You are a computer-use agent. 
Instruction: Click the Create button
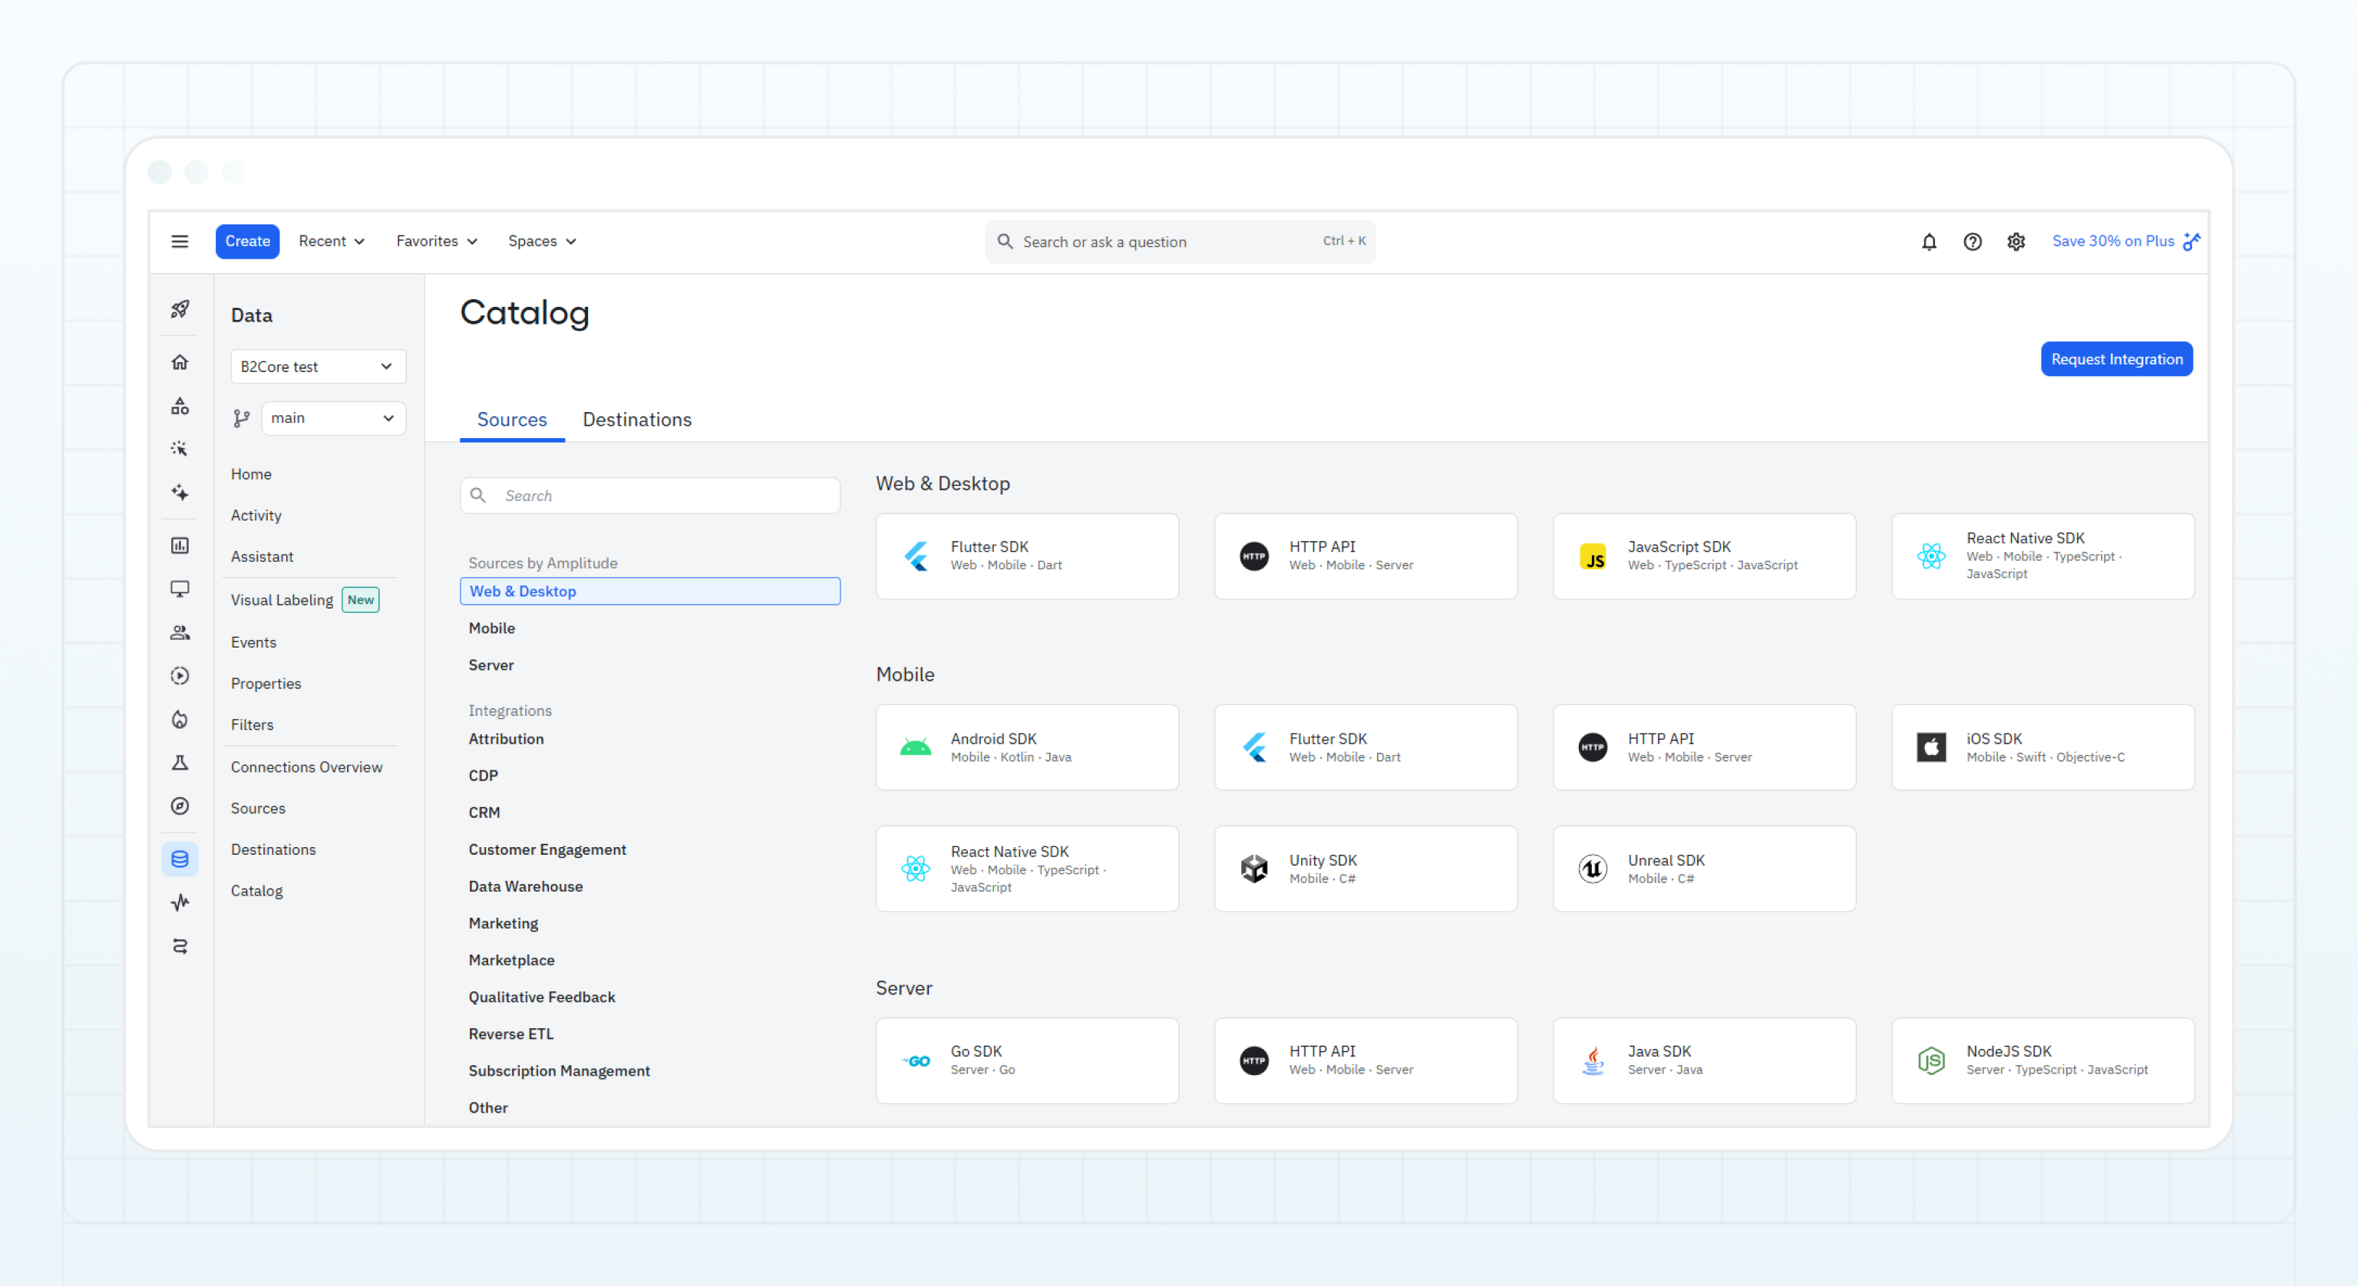[247, 242]
